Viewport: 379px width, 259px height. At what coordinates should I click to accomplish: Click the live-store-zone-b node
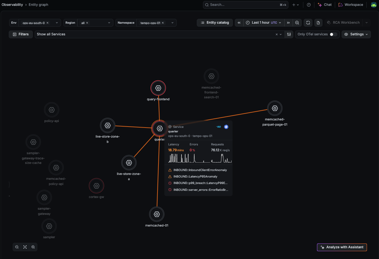[107, 125]
